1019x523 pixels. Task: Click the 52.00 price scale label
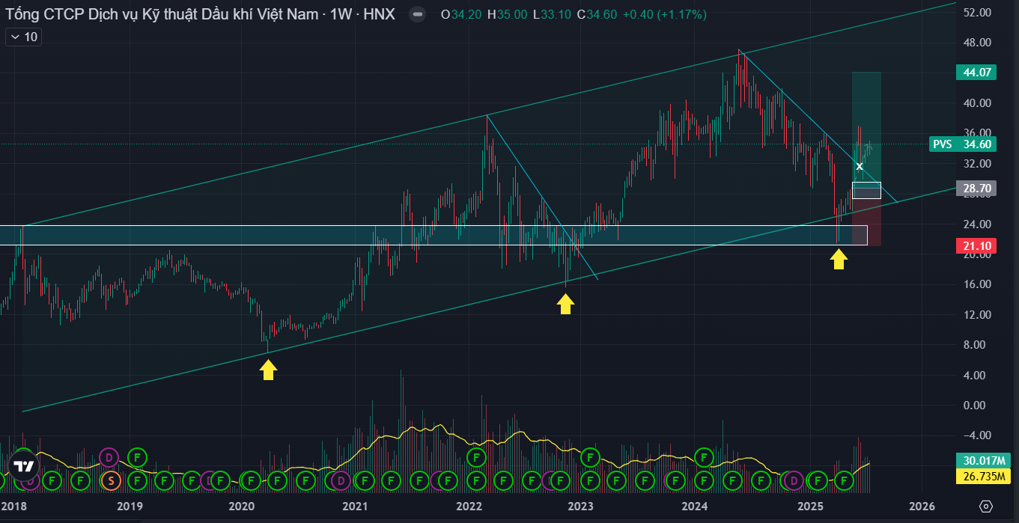(x=978, y=13)
